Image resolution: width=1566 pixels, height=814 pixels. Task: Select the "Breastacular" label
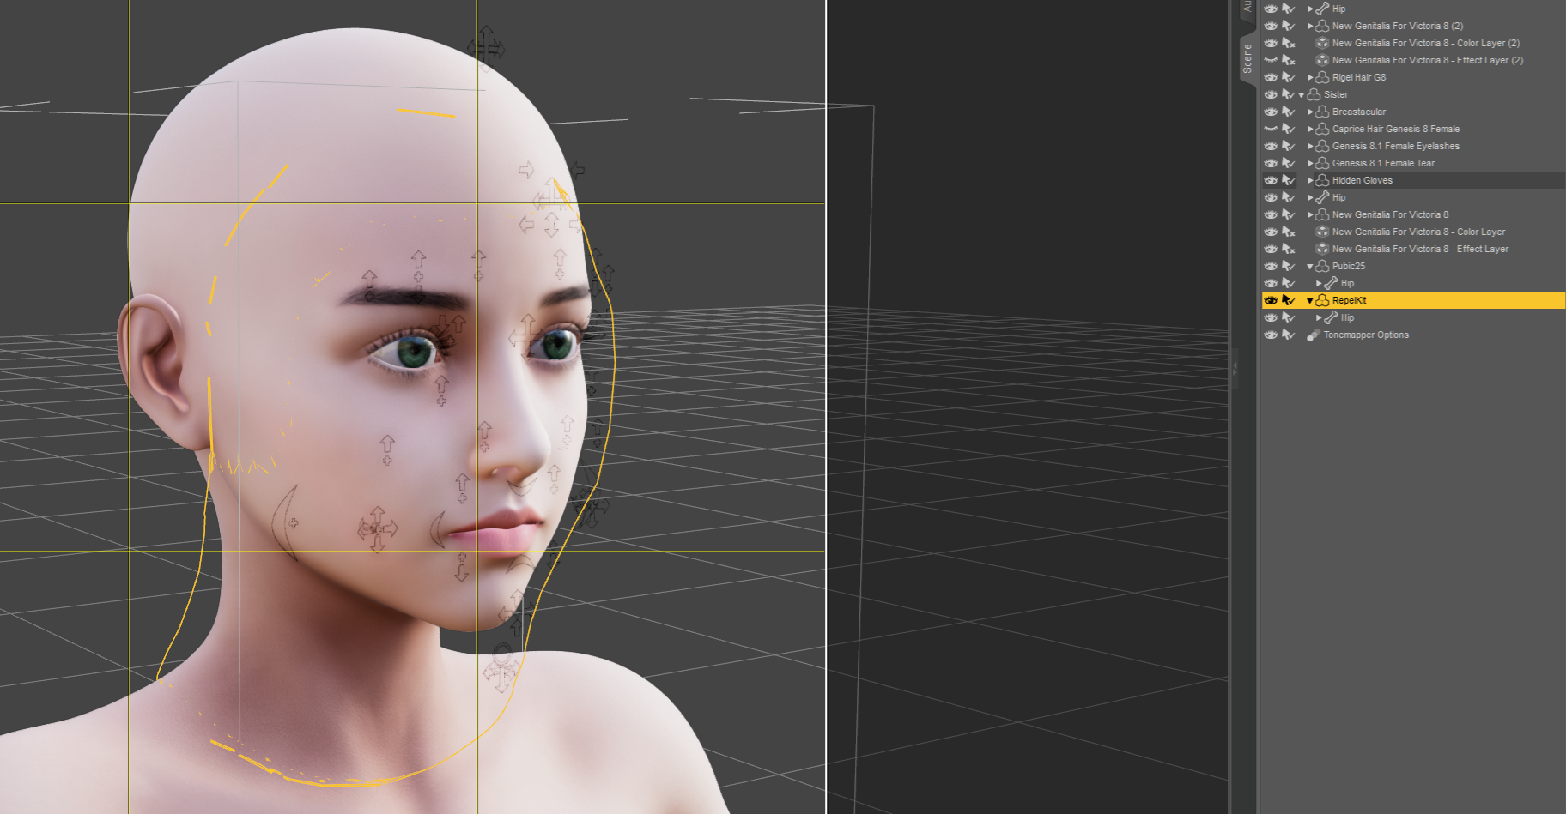click(x=1359, y=112)
